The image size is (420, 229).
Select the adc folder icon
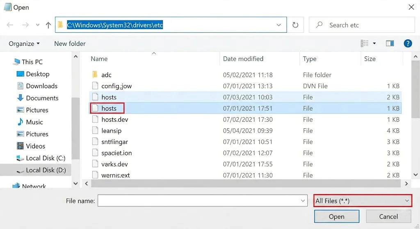click(95, 75)
